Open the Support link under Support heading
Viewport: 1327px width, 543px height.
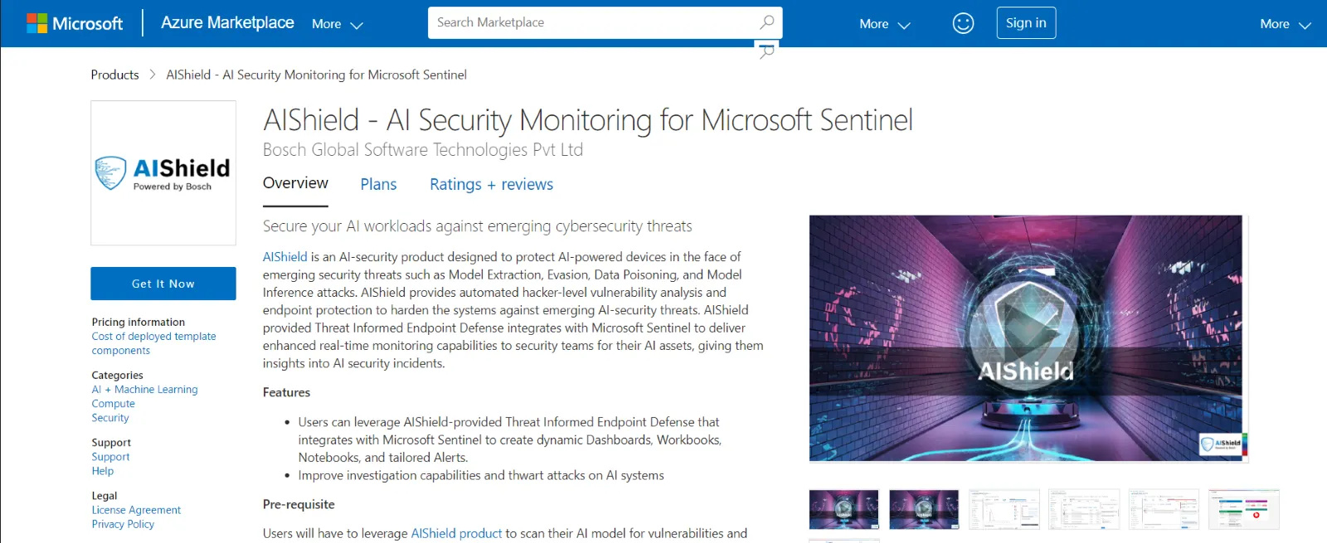(x=110, y=457)
